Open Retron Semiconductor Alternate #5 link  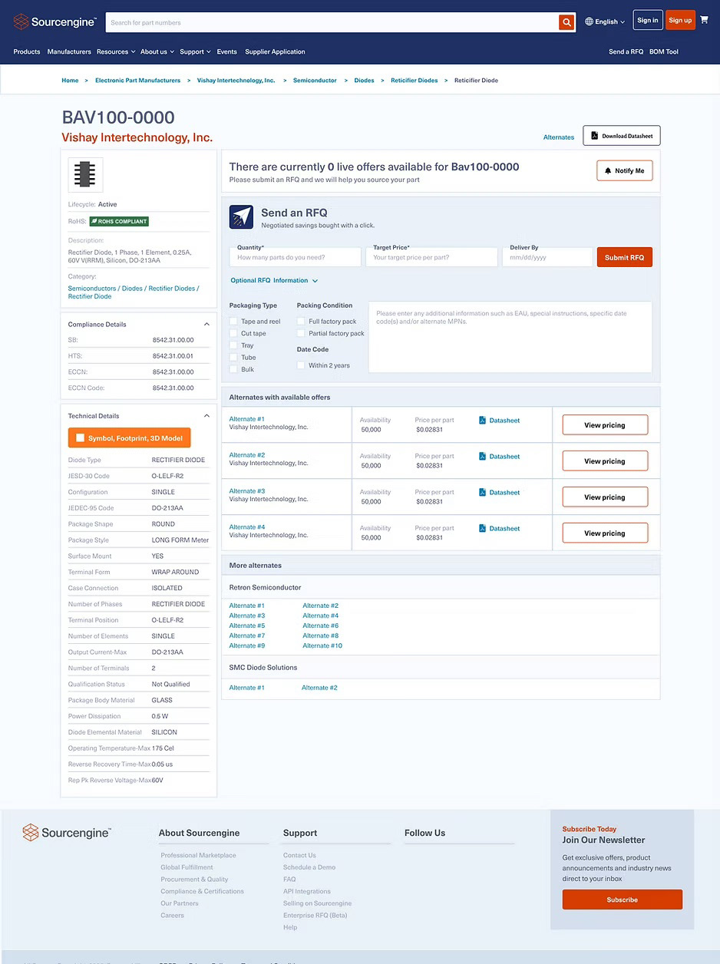pos(247,626)
